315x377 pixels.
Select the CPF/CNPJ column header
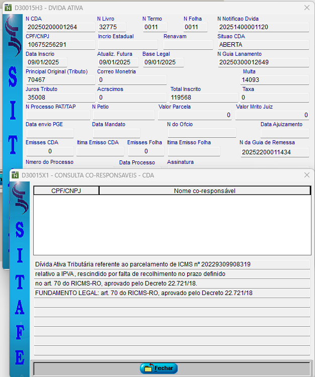66,191
